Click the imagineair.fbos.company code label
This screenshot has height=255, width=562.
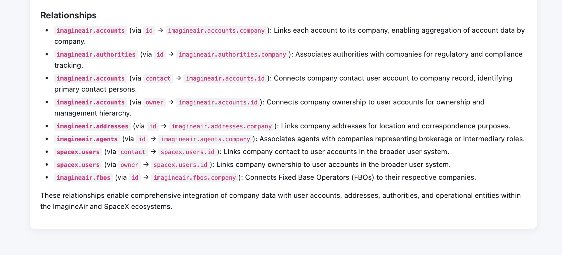coord(195,178)
